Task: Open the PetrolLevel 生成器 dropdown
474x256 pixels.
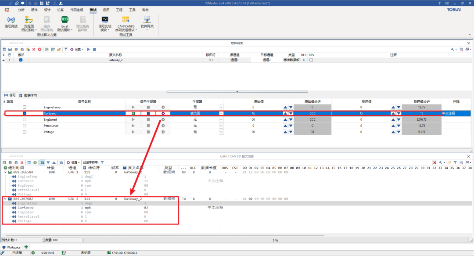Action: point(221,126)
